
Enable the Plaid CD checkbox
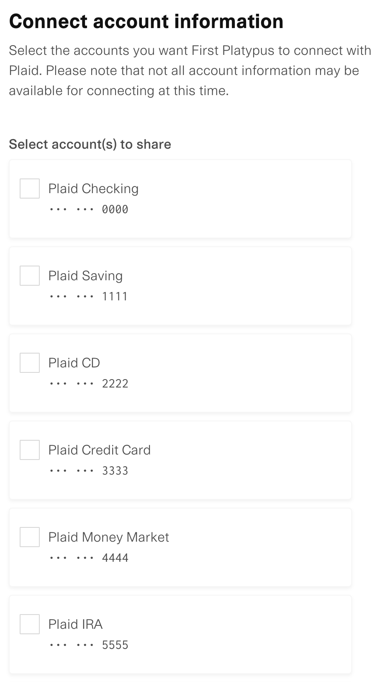coord(30,363)
